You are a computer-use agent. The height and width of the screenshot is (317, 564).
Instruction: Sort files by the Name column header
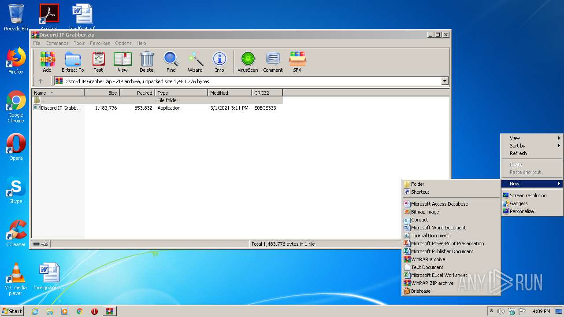[58, 93]
